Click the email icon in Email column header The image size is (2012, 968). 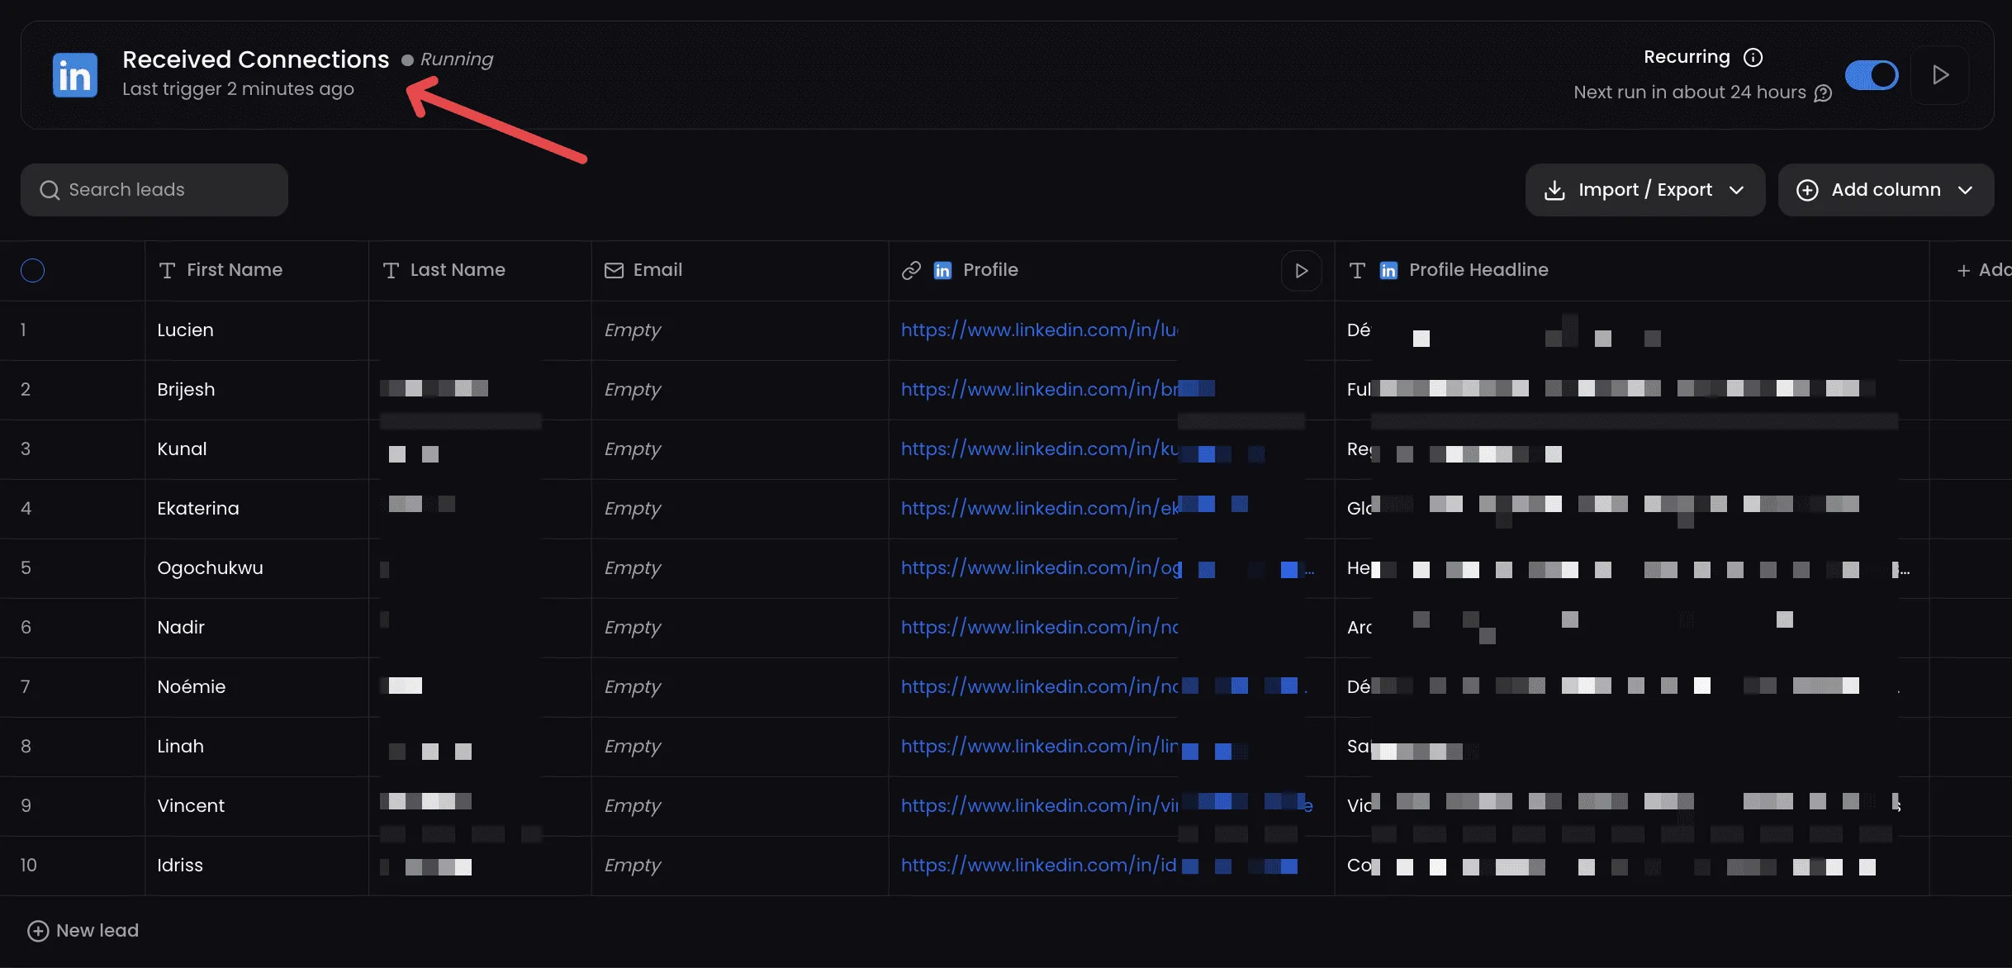[614, 270]
